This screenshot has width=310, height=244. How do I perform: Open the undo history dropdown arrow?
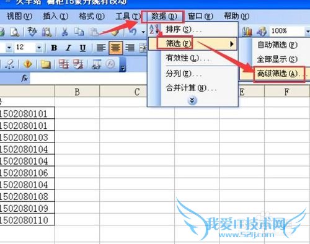[x=143, y=32]
